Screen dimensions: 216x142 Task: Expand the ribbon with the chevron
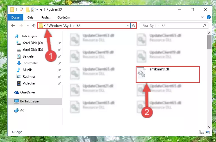coord(203,17)
